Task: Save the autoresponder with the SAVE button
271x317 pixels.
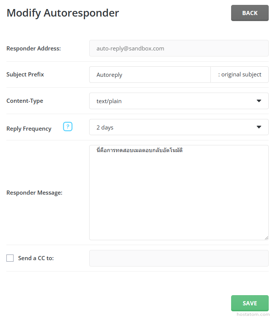Action: (x=250, y=303)
